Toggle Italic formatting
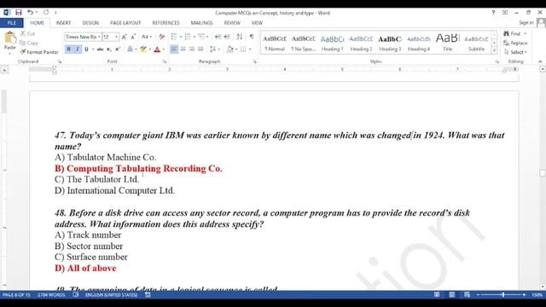This screenshot has width=546, height=307. point(78,49)
